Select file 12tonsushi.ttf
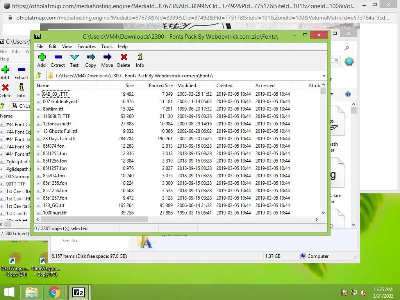The height and width of the screenshot is (300, 400). [57, 123]
